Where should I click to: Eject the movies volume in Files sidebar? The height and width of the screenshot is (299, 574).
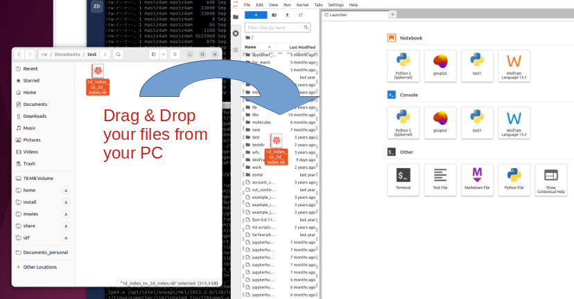[x=66, y=214]
